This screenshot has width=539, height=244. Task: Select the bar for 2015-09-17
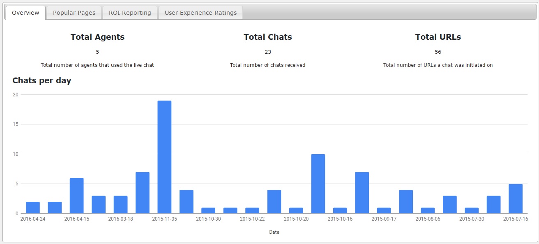[384, 210]
